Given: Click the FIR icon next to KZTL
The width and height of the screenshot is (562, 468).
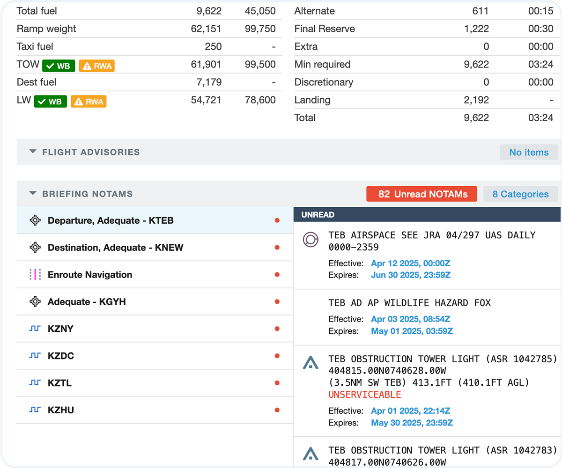Looking at the screenshot, I should 35,383.
